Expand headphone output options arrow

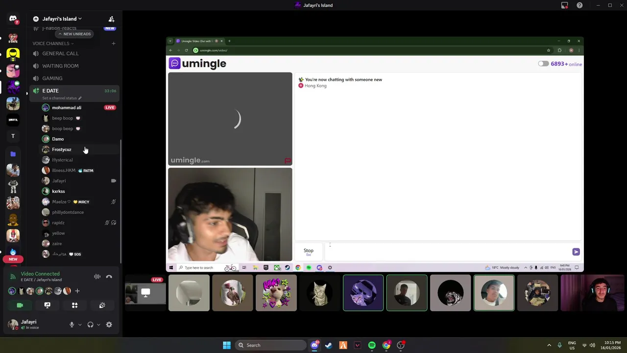tap(98, 325)
